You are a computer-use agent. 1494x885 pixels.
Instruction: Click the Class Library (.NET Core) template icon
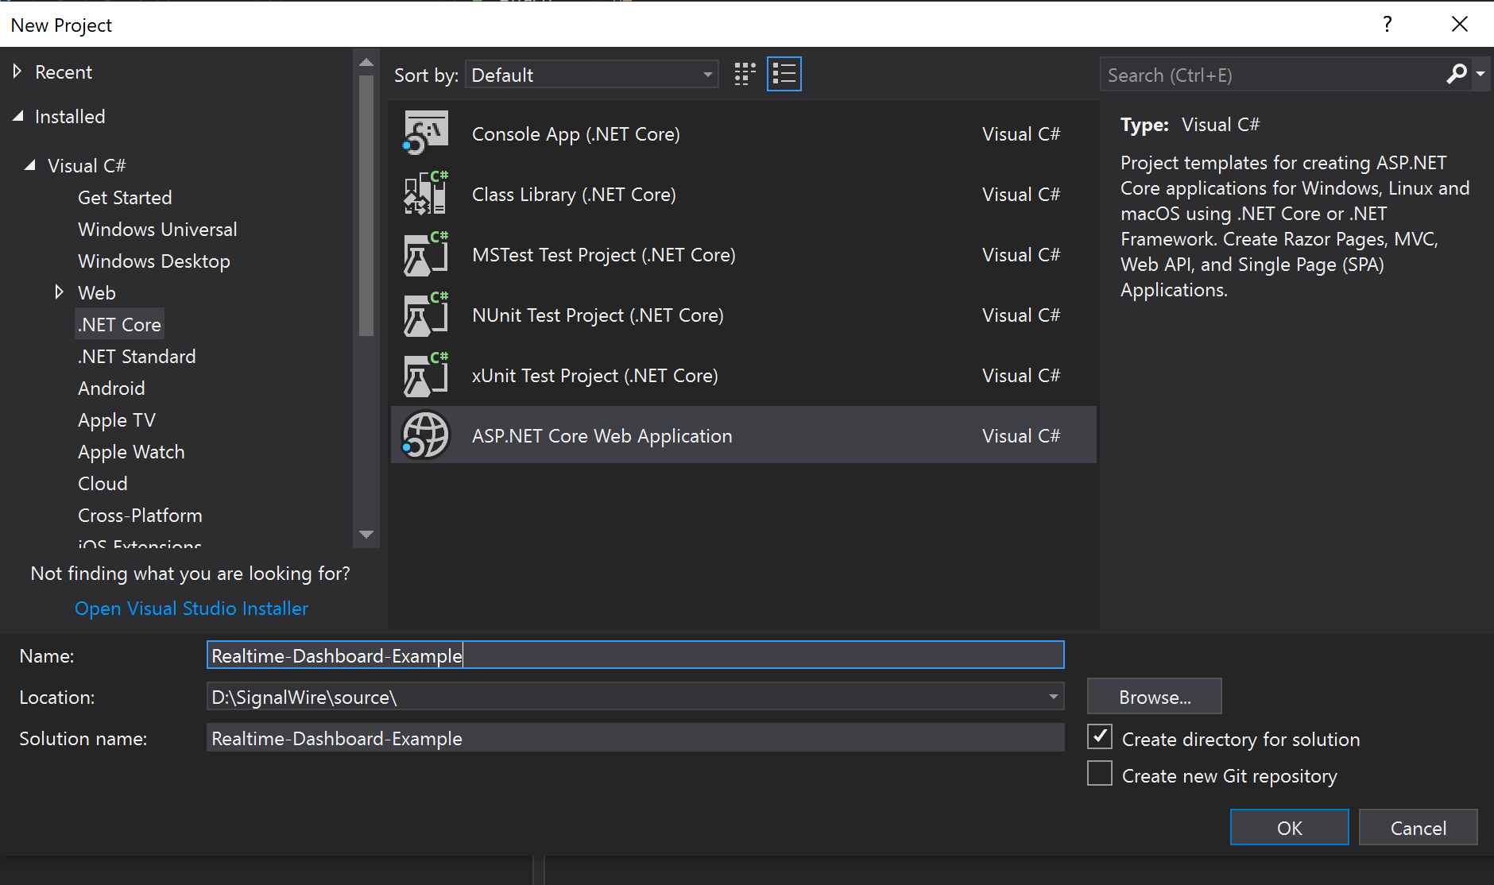(426, 193)
